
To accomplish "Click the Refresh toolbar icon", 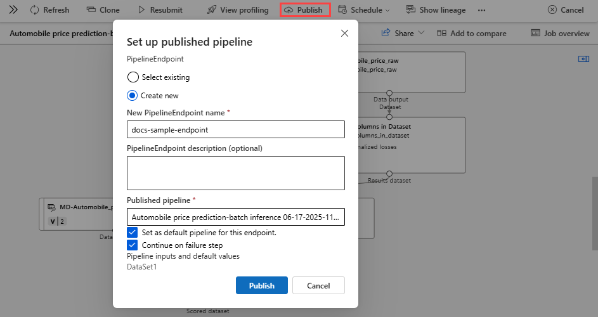I will coord(35,10).
